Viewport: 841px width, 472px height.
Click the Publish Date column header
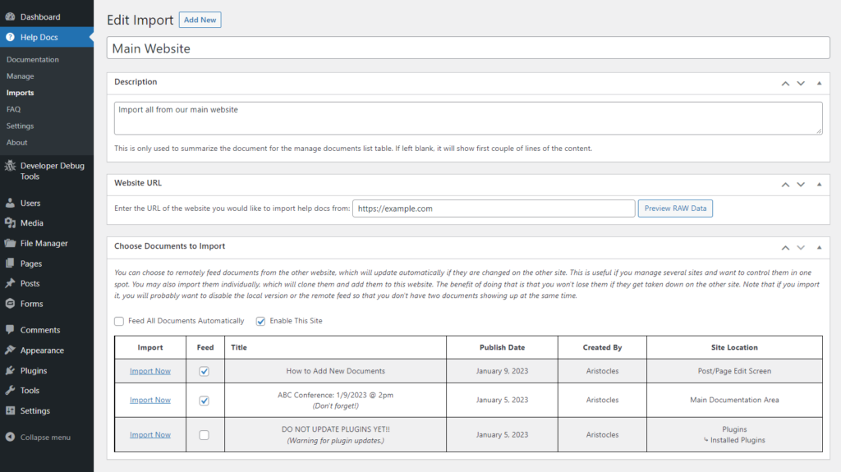(x=502, y=347)
